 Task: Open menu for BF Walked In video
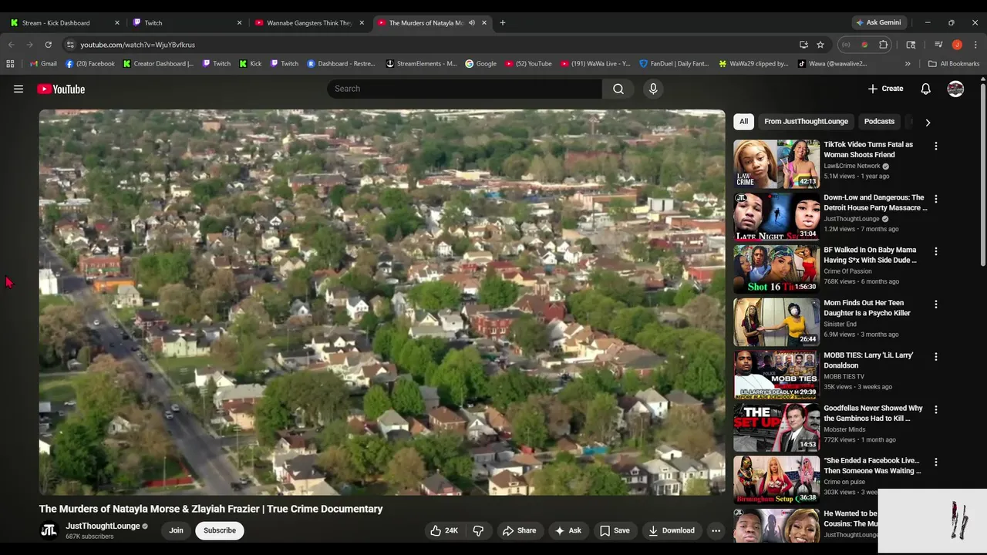(936, 251)
